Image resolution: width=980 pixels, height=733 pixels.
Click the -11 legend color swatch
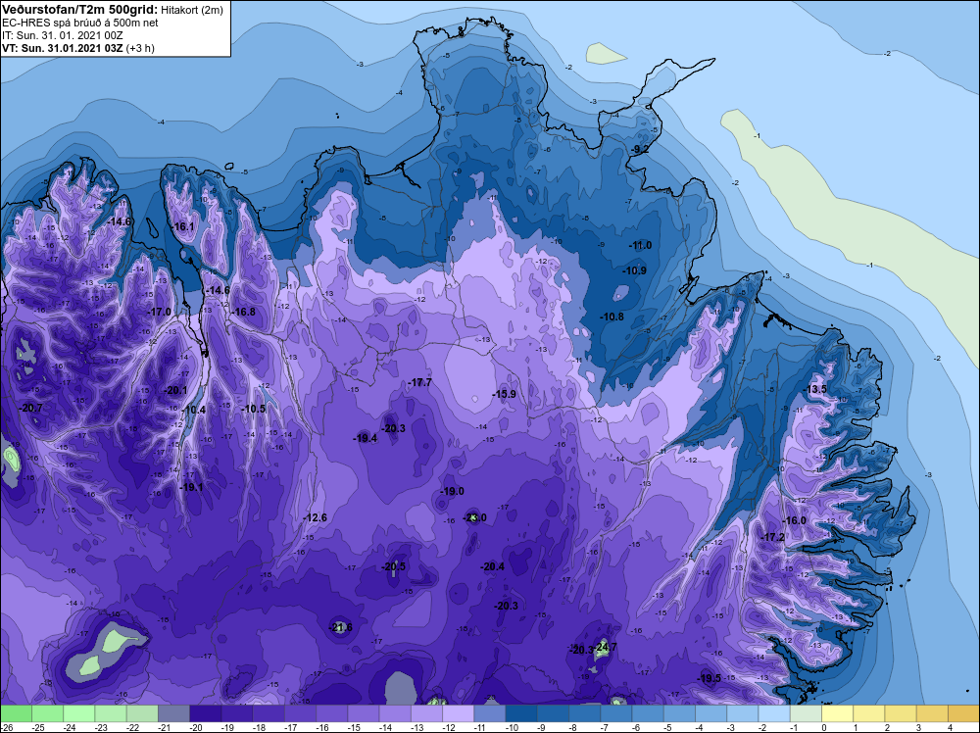pos(489,713)
